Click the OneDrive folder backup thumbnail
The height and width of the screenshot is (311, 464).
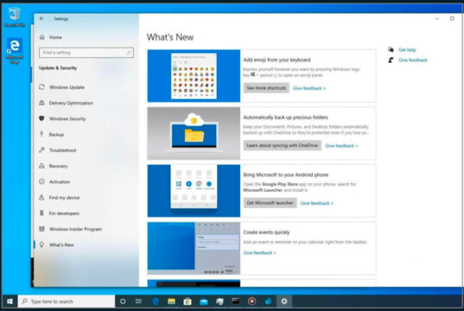pyautogui.click(x=194, y=133)
